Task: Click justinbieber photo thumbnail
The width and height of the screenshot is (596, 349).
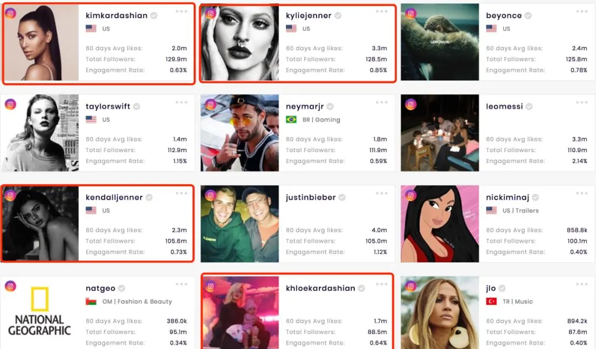Action: point(240,224)
